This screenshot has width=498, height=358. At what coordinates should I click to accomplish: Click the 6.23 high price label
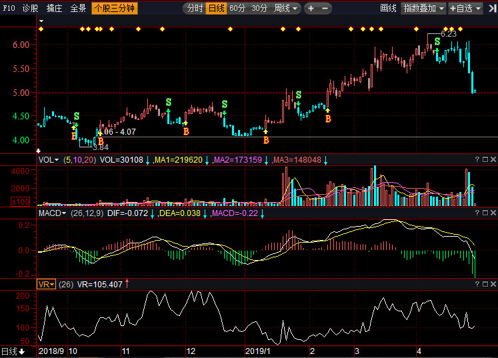(449, 34)
